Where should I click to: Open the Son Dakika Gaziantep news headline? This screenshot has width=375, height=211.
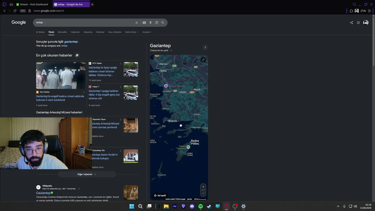pyautogui.click(x=60, y=98)
